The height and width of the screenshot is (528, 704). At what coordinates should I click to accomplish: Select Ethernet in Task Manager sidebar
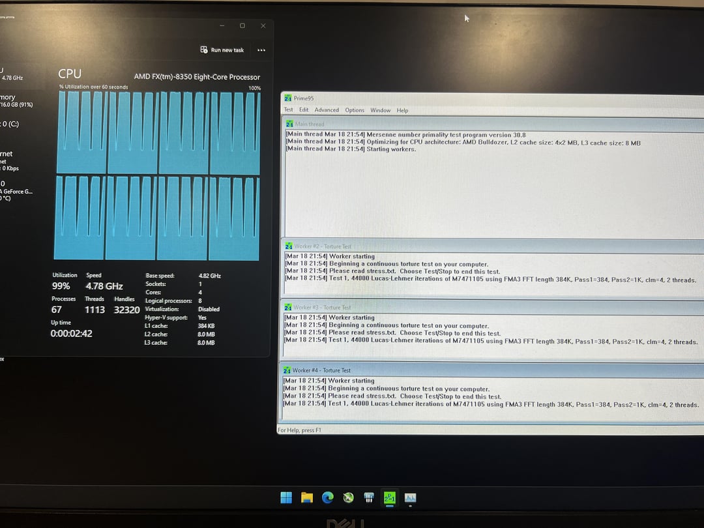[9, 161]
